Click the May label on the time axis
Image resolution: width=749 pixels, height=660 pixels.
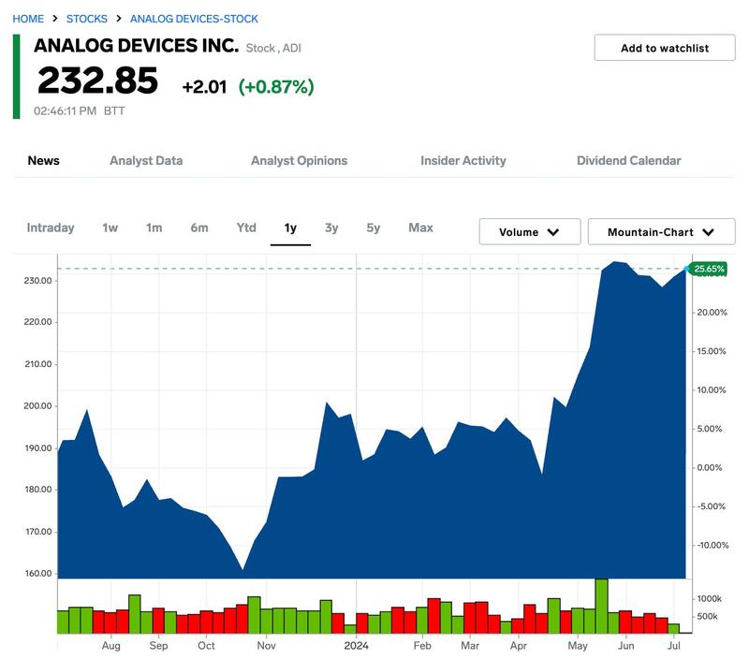pos(578,646)
